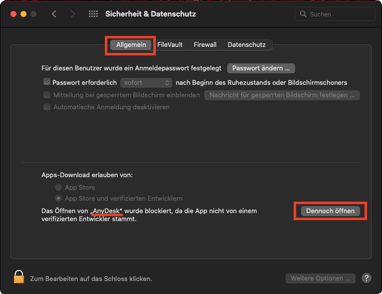Switch to the Allgemein tab
This screenshot has height=294, width=382.
click(131, 45)
